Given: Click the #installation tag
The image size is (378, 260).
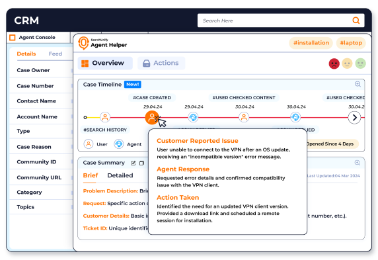Looking at the screenshot, I should click(x=311, y=43).
